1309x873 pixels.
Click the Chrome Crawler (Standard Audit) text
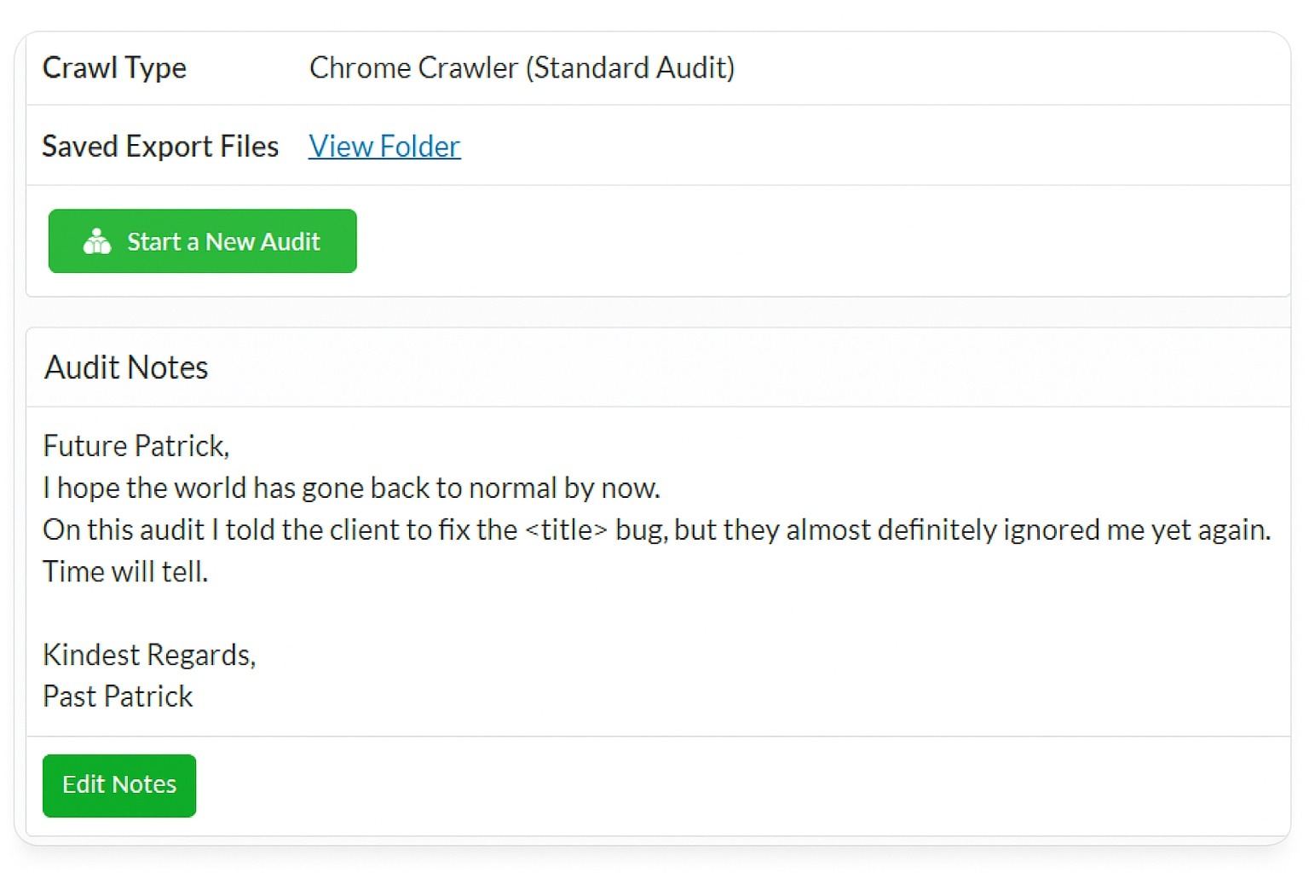[522, 68]
